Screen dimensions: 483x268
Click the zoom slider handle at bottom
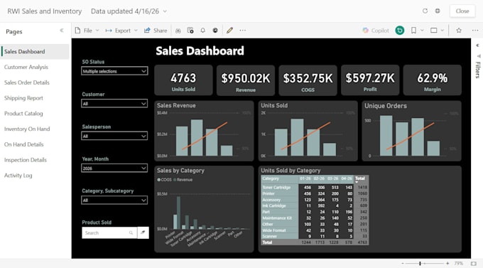click(x=420, y=263)
